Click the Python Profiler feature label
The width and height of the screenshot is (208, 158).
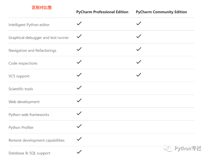tap(21, 128)
